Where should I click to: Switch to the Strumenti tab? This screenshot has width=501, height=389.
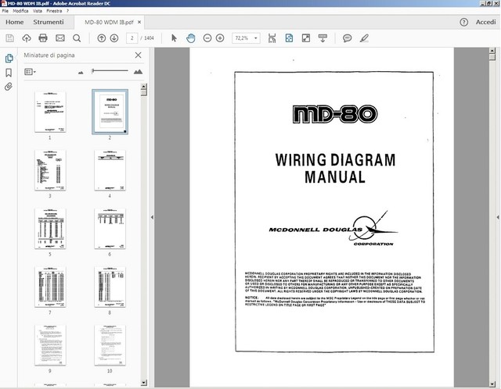[49, 22]
